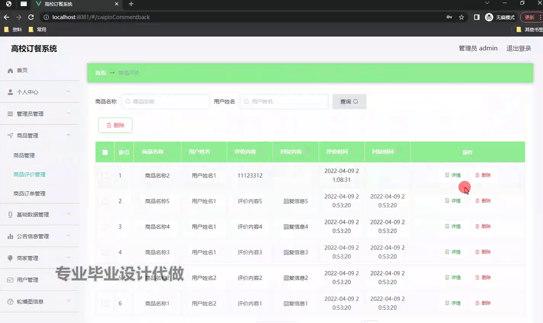Expand the 轮播图信息 menu chevron
Screen dimensions: 543x323
[69, 301]
